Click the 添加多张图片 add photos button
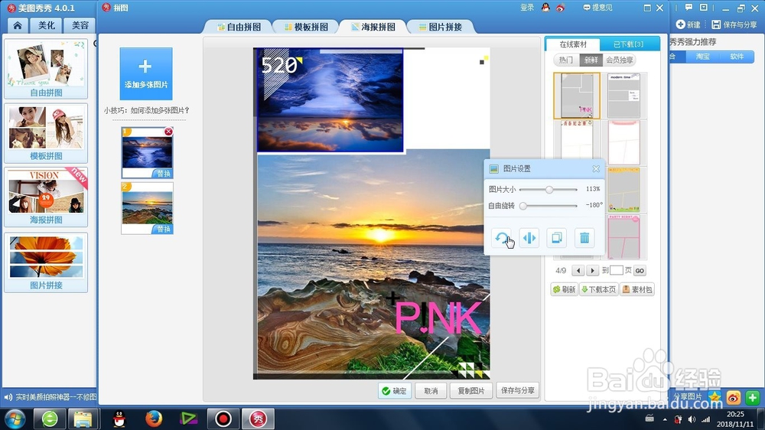 [146, 73]
